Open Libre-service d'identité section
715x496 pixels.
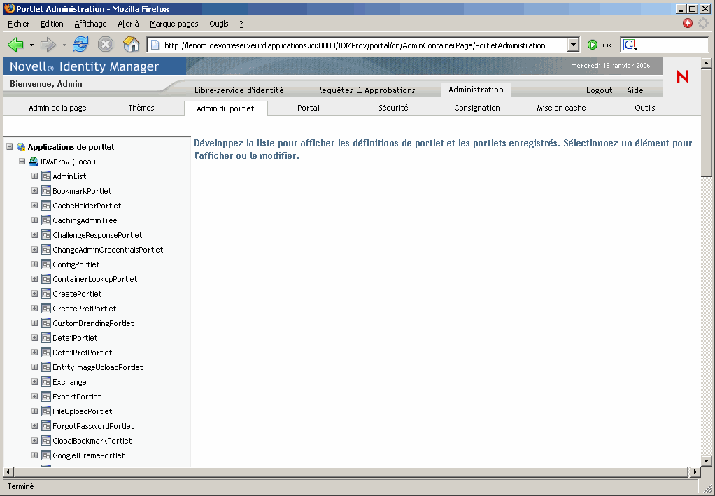point(239,90)
